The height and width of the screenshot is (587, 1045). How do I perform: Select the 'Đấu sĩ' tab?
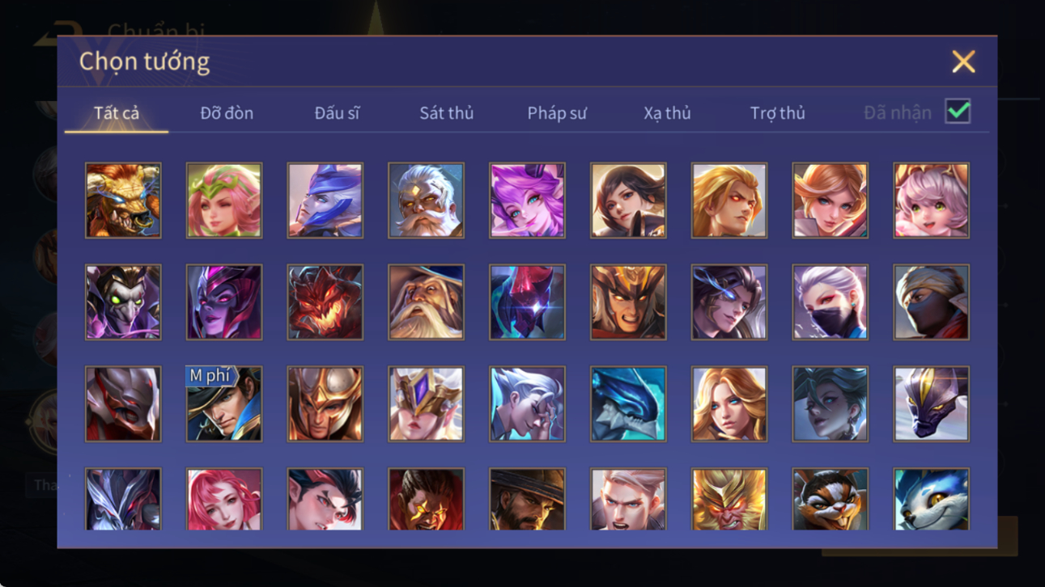(337, 113)
